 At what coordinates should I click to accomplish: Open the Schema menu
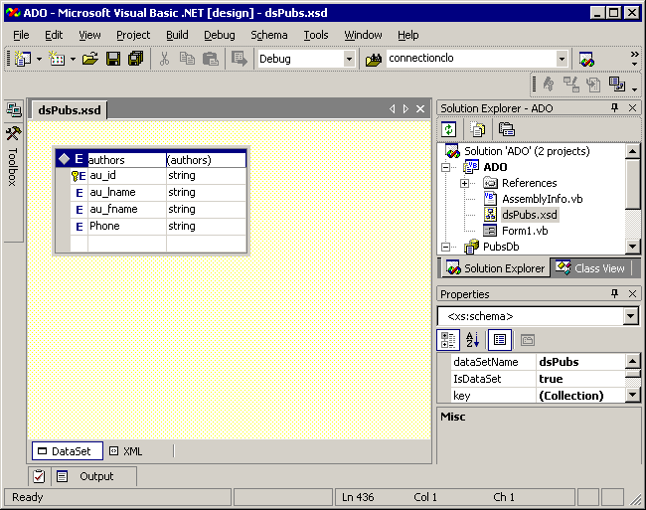coord(269,35)
